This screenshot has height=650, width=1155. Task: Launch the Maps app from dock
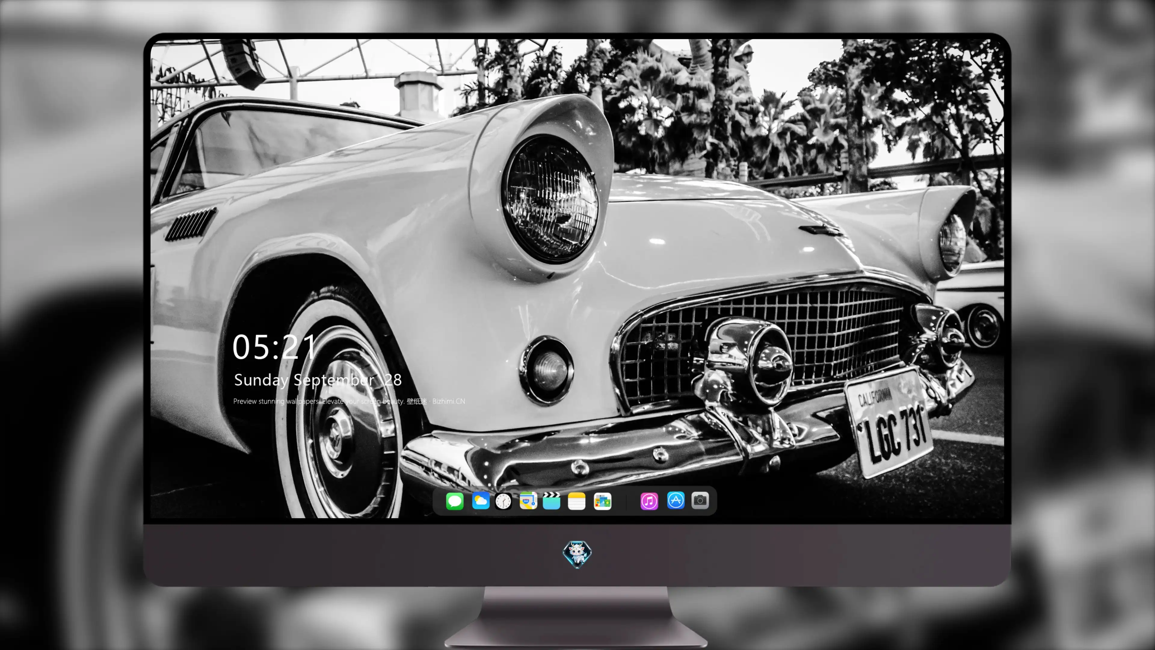pyautogui.click(x=528, y=501)
